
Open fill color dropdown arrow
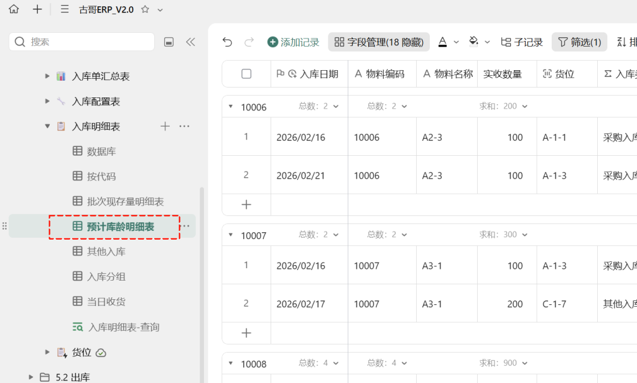[487, 42]
